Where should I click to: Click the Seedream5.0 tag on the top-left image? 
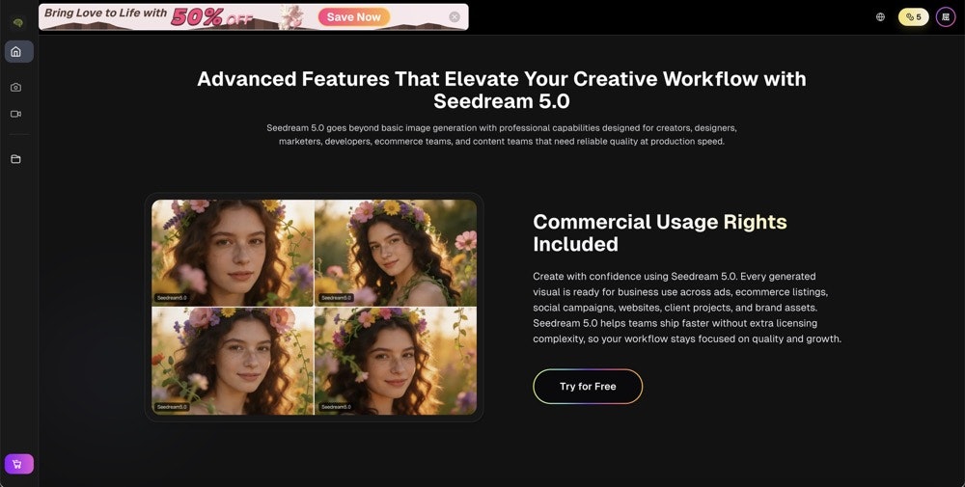(172, 298)
